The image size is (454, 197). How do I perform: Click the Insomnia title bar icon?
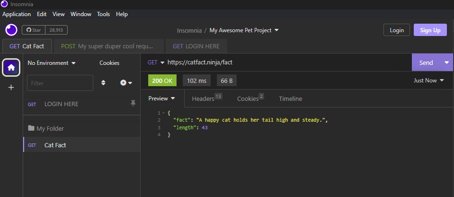[4, 4]
